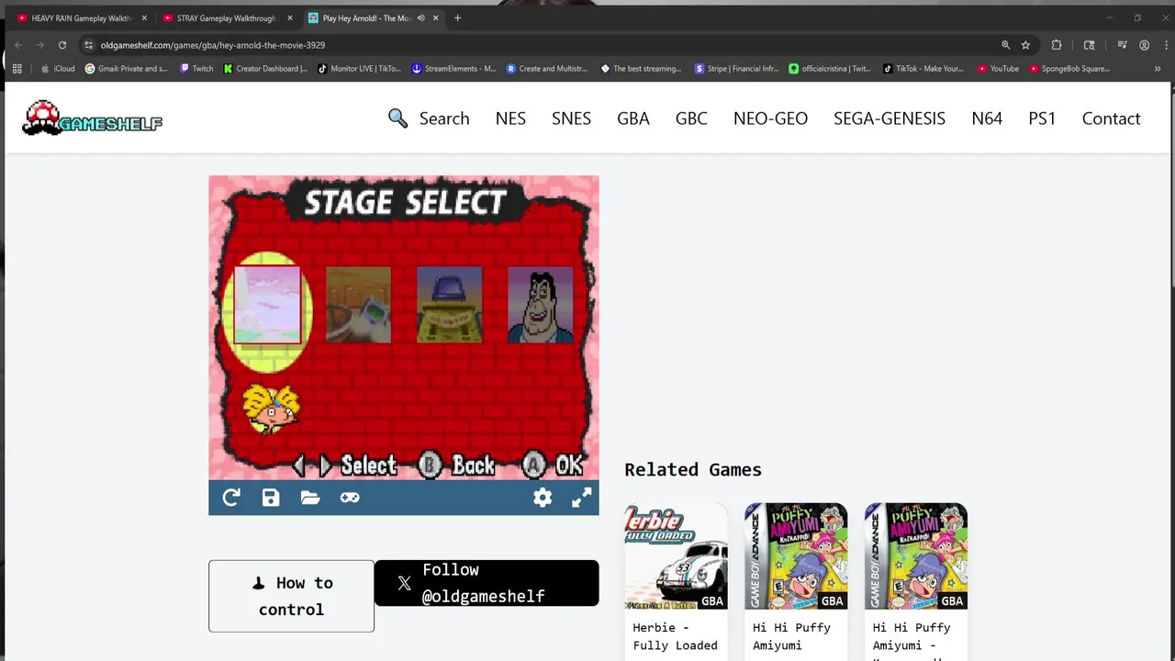Image resolution: width=1175 pixels, height=661 pixels.
Task: Select the highlighted first stage thumbnail
Action: [267, 305]
